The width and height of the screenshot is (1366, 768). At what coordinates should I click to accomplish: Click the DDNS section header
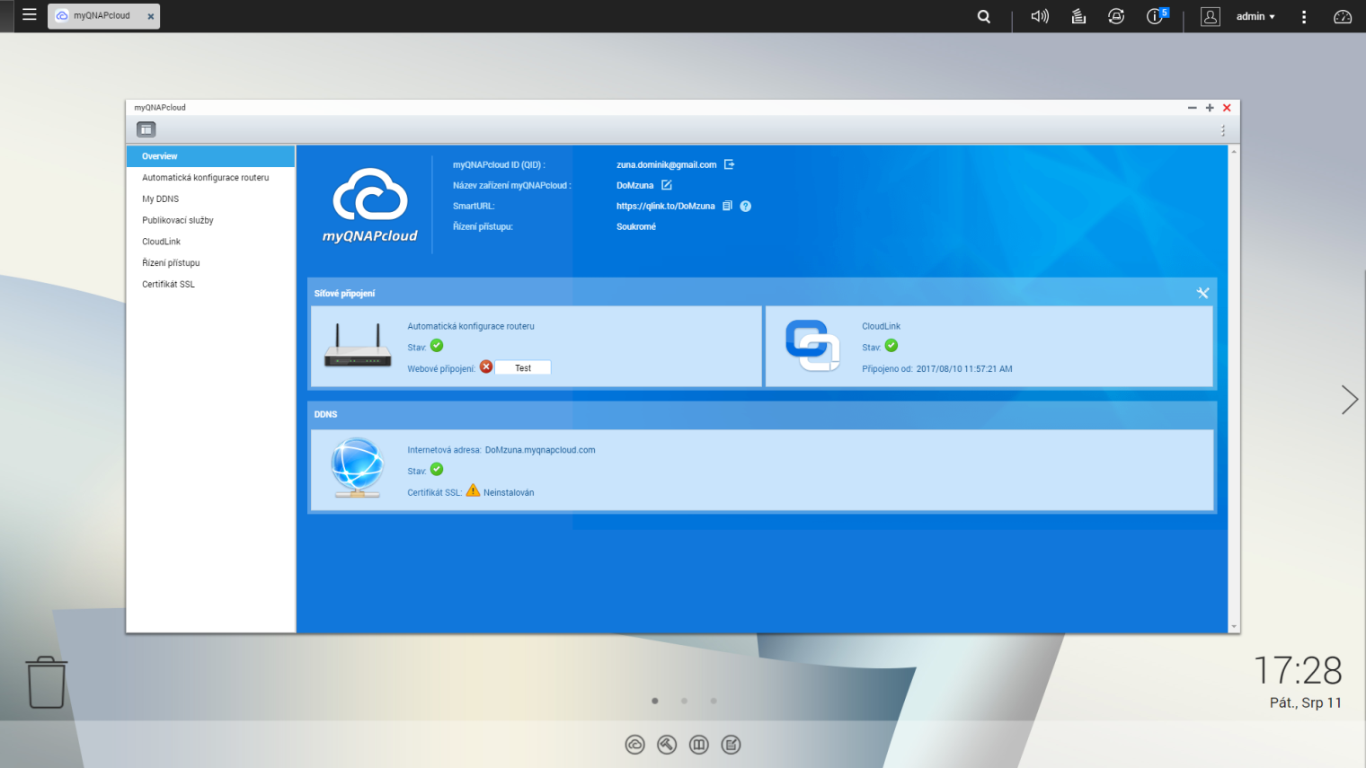325,415
